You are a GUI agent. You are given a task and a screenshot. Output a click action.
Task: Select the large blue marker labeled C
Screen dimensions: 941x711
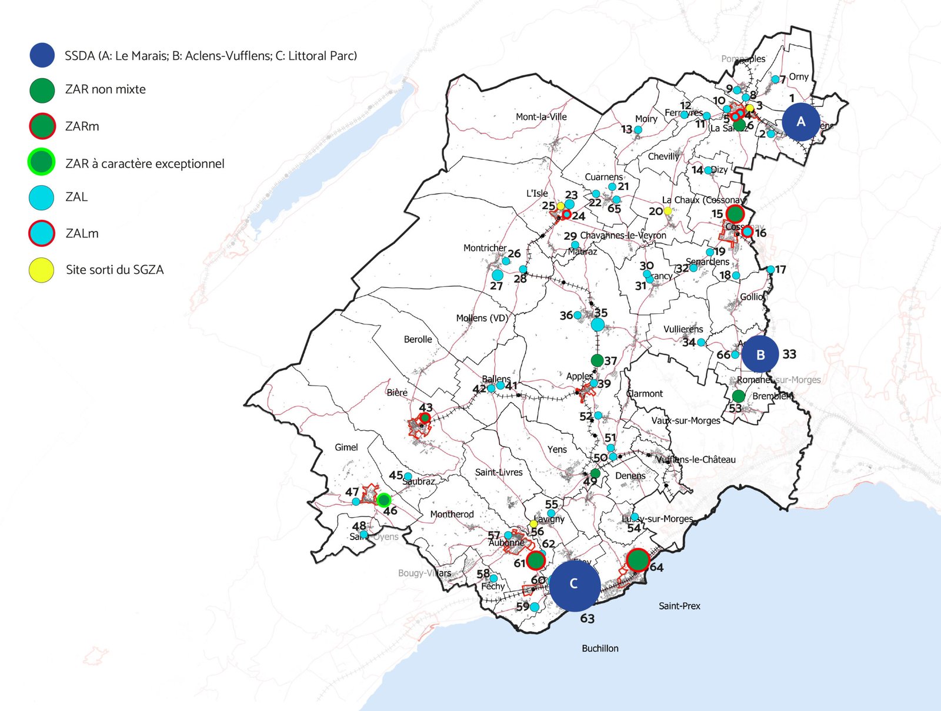pyautogui.click(x=574, y=585)
